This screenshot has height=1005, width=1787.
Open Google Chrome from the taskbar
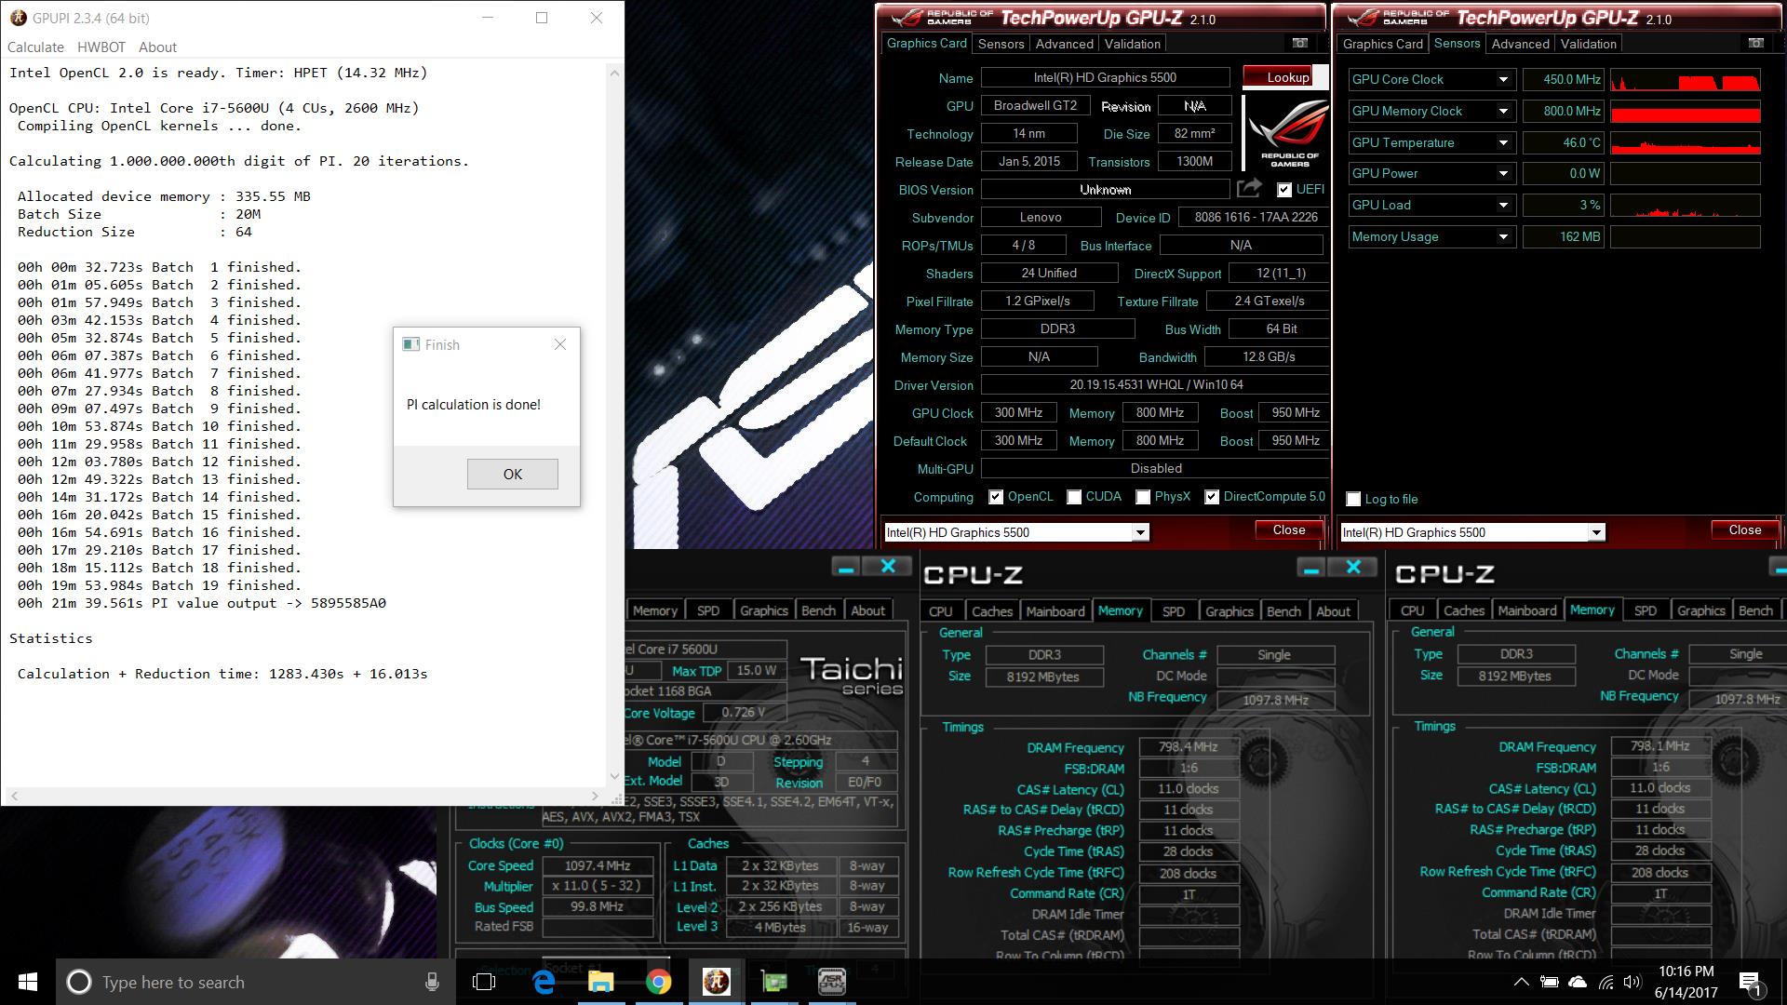tap(659, 982)
